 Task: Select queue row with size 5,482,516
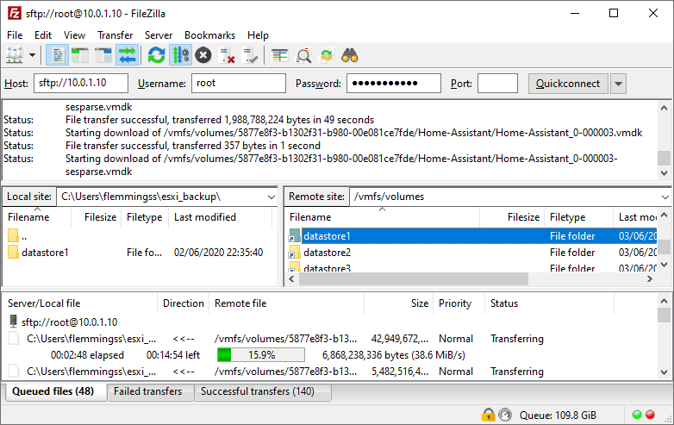[330, 372]
